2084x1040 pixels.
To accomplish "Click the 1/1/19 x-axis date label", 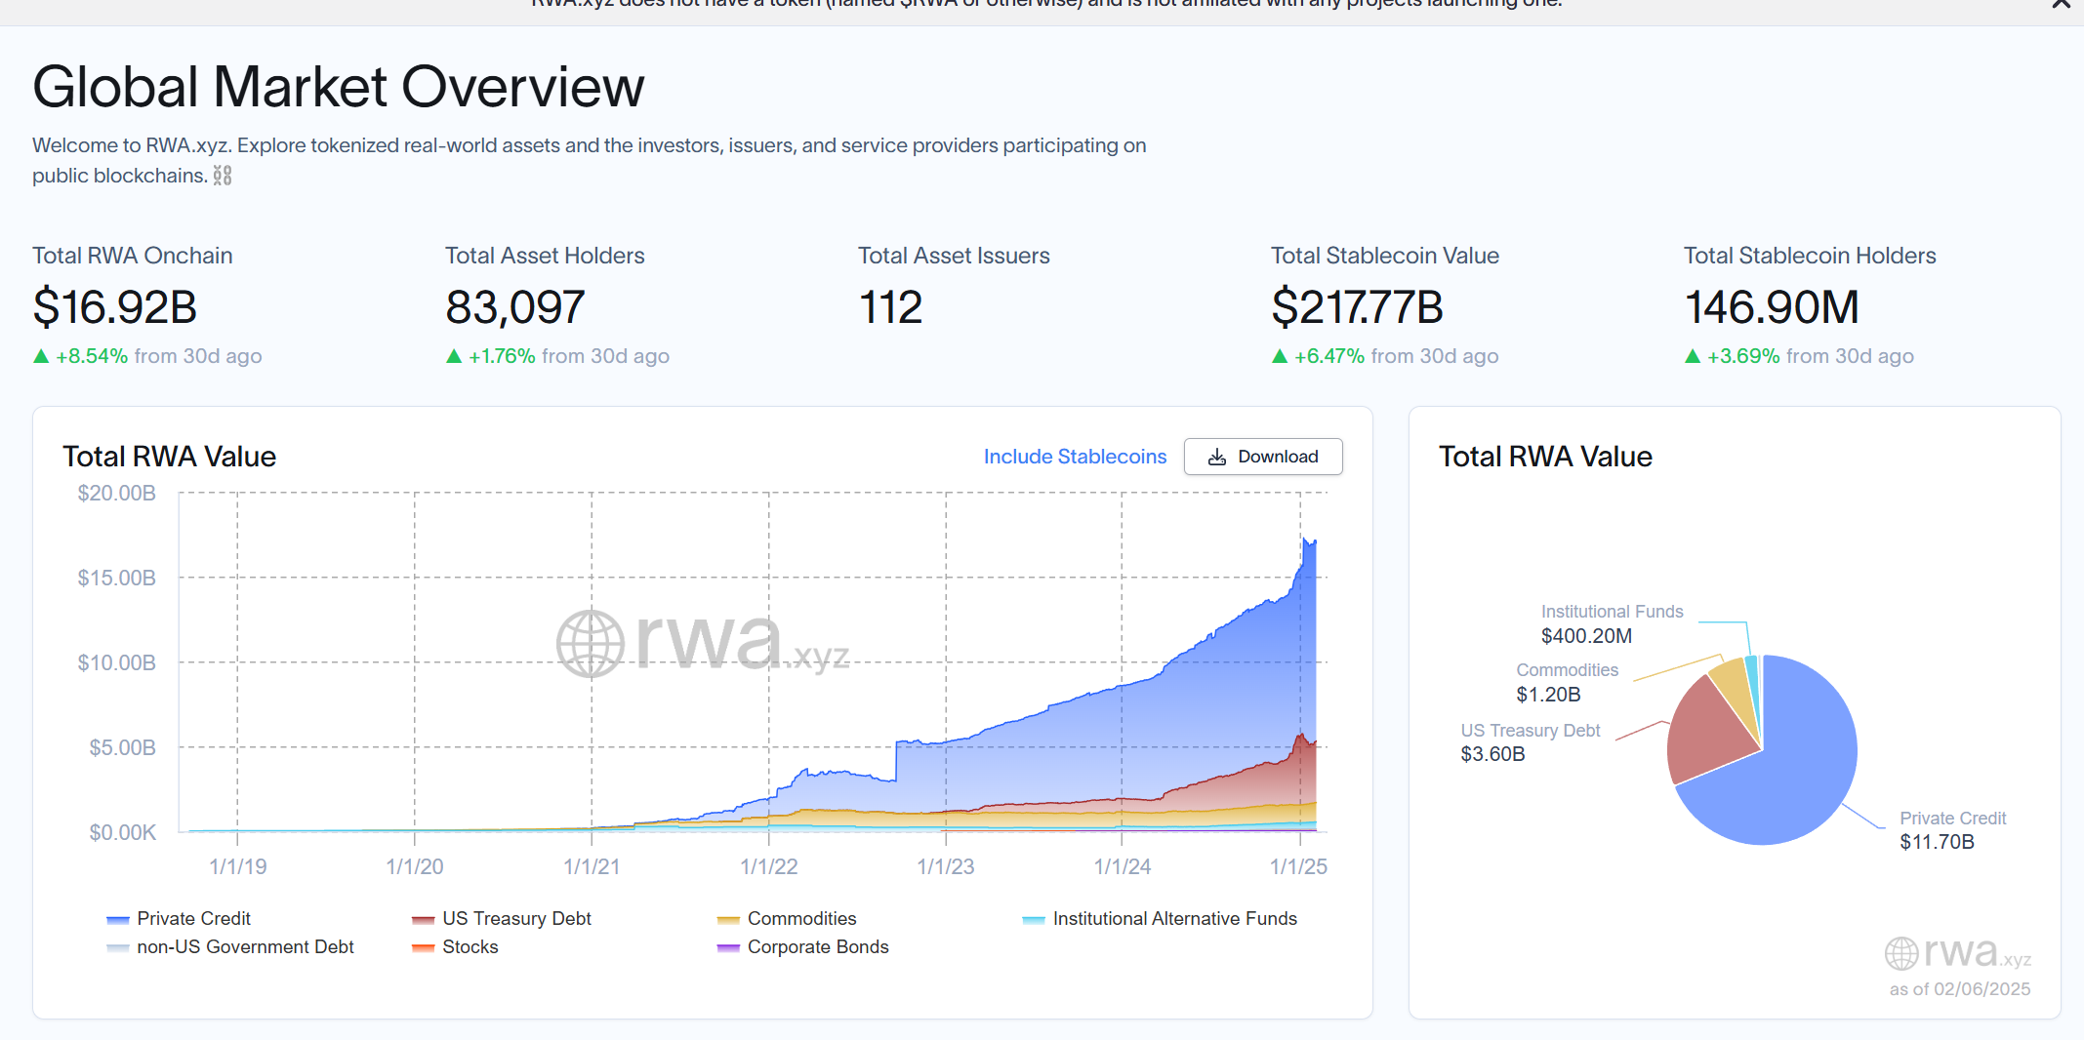I will [x=238, y=866].
